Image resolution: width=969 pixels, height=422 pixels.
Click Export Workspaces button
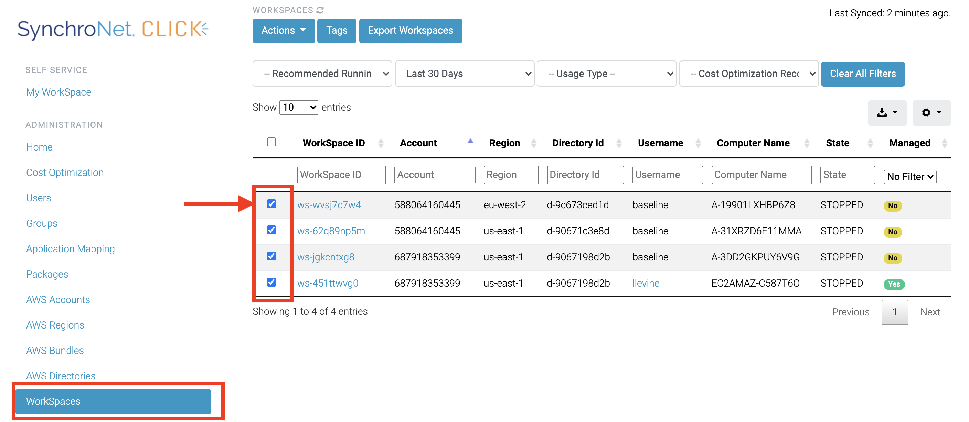click(411, 31)
